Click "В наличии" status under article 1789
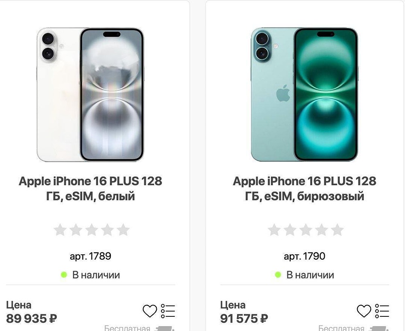This screenshot has height=331, width=405. coord(96,275)
